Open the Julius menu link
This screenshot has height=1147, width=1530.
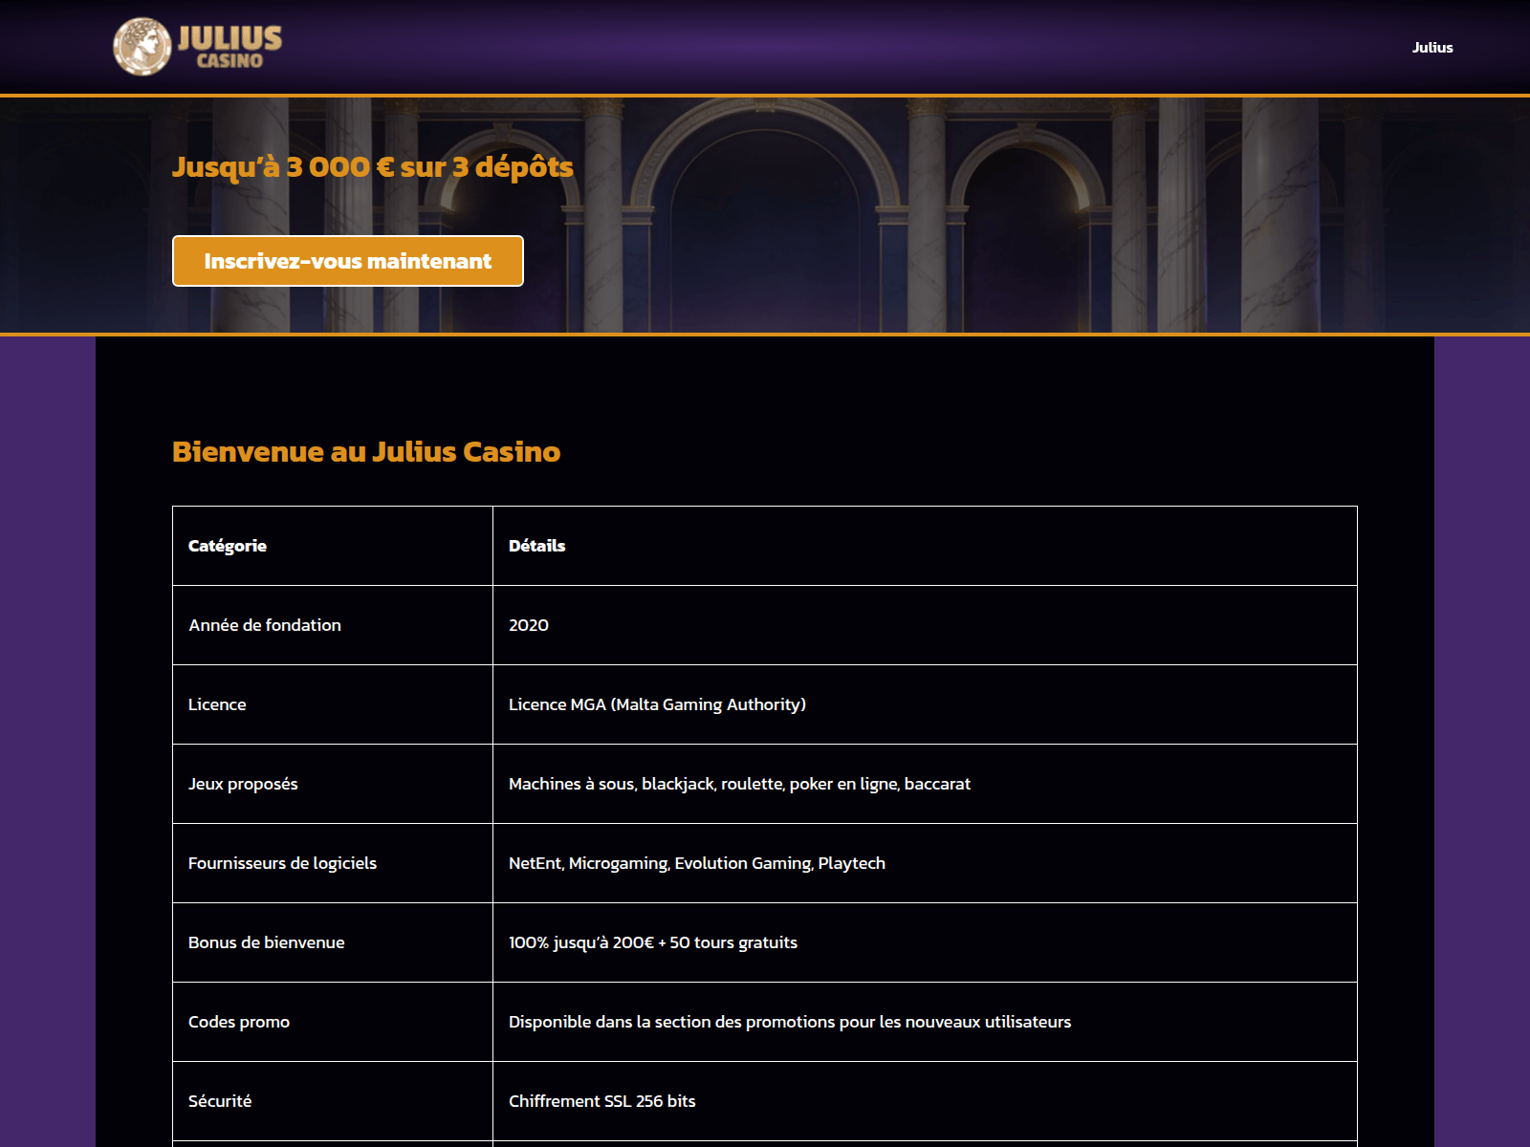1432,48
